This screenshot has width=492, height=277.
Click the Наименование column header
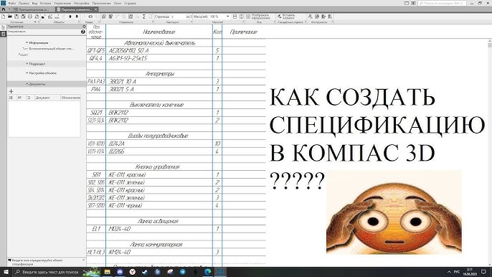tap(159, 32)
